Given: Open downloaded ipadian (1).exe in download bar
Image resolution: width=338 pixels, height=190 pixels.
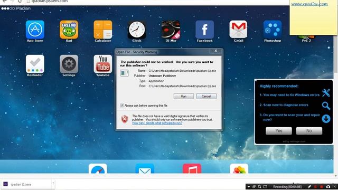Looking at the screenshot, I should pyautogui.click(x=26, y=184).
